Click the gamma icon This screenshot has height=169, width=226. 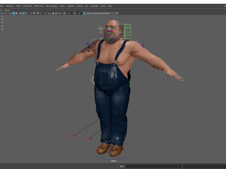pyautogui.click(x=74, y=13)
